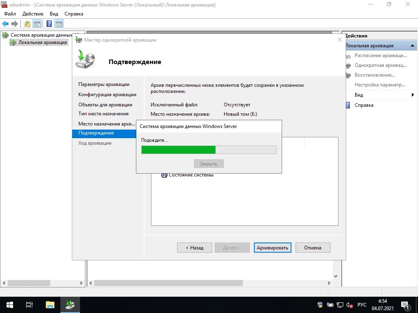Open the Windows Start menu

click(10, 305)
